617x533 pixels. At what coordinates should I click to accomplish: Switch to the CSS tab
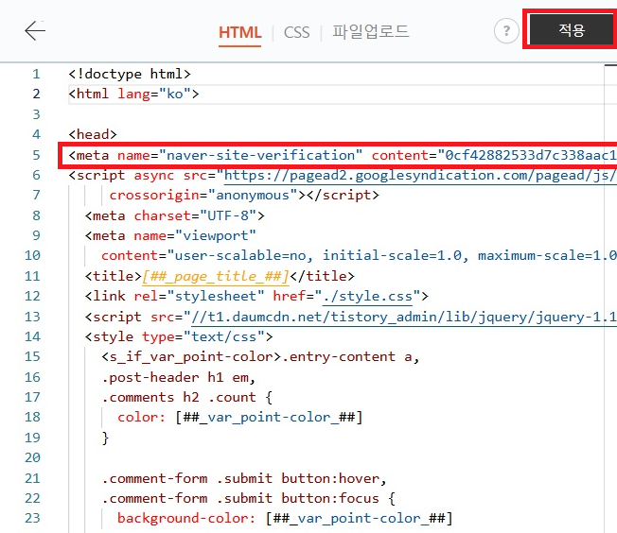(297, 32)
